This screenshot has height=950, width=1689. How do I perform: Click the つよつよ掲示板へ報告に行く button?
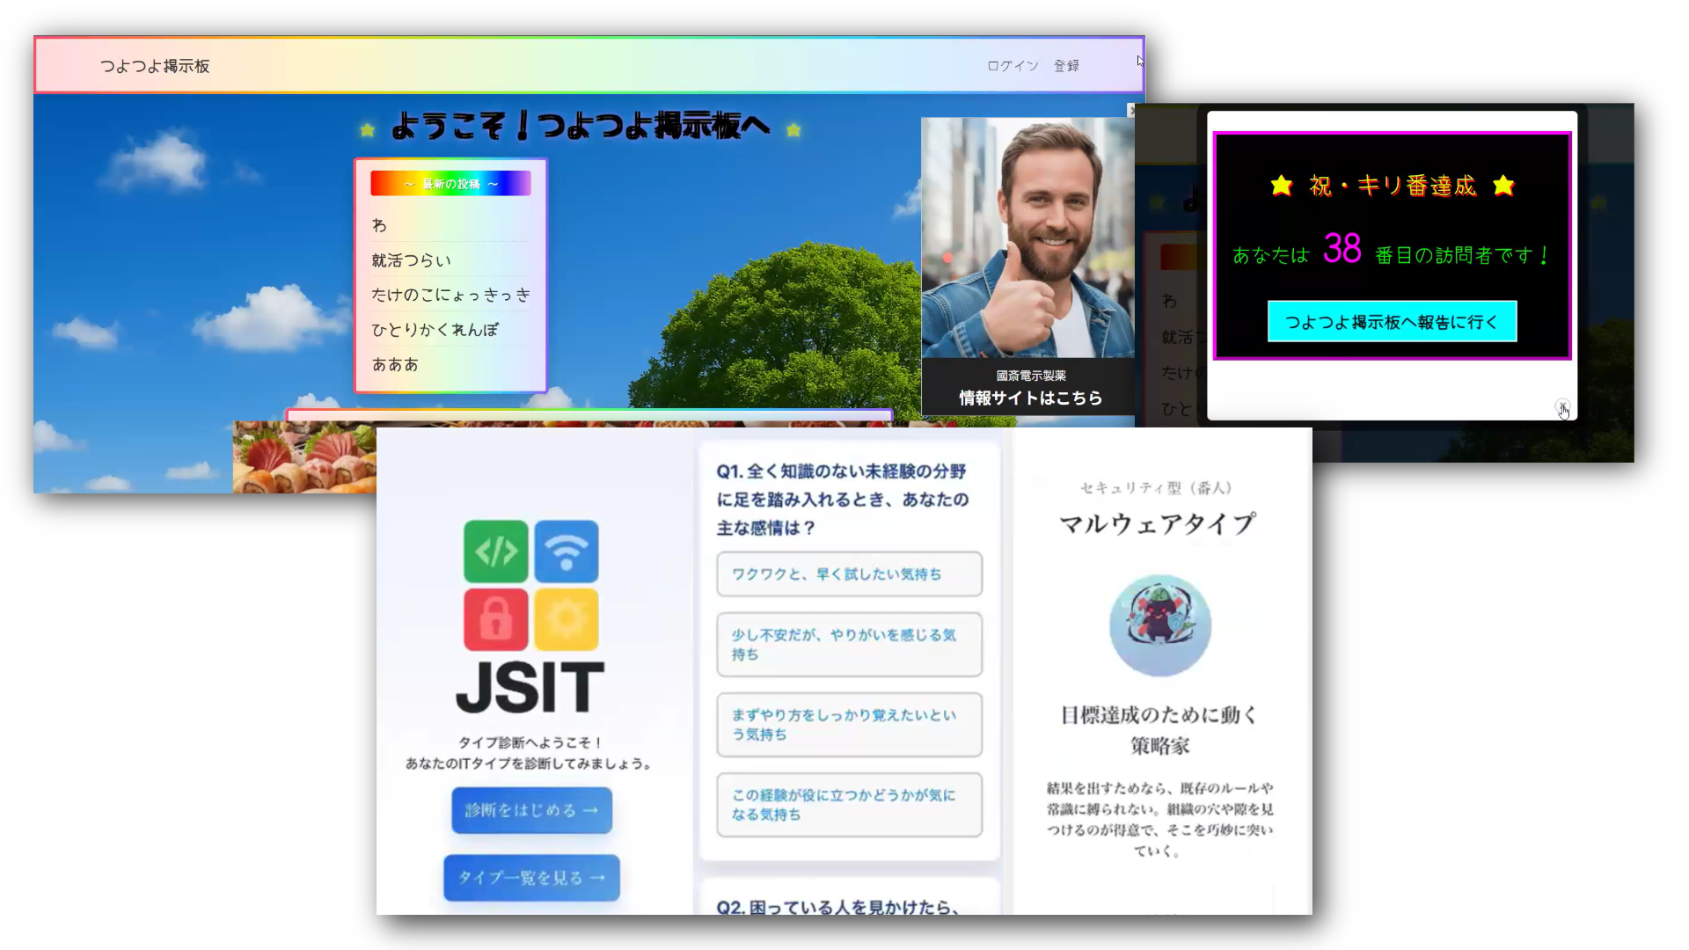tap(1392, 322)
